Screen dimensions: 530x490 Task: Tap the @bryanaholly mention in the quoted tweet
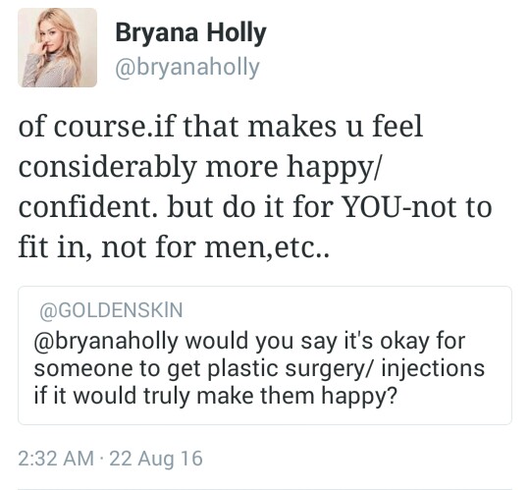coord(106,341)
